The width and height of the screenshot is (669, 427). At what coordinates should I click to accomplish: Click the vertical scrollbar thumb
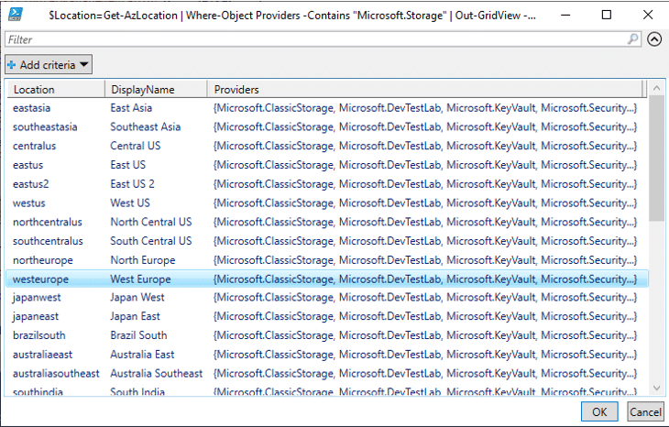pyautogui.click(x=656, y=159)
